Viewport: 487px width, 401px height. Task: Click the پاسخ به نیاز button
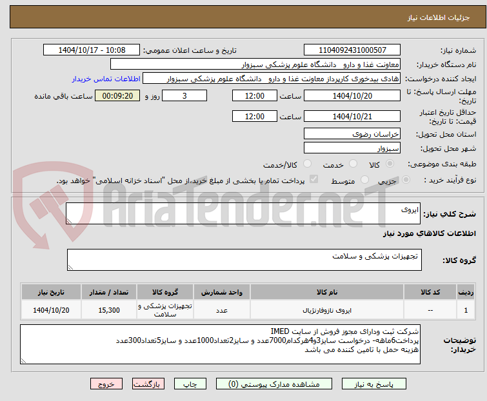[x=373, y=384]
